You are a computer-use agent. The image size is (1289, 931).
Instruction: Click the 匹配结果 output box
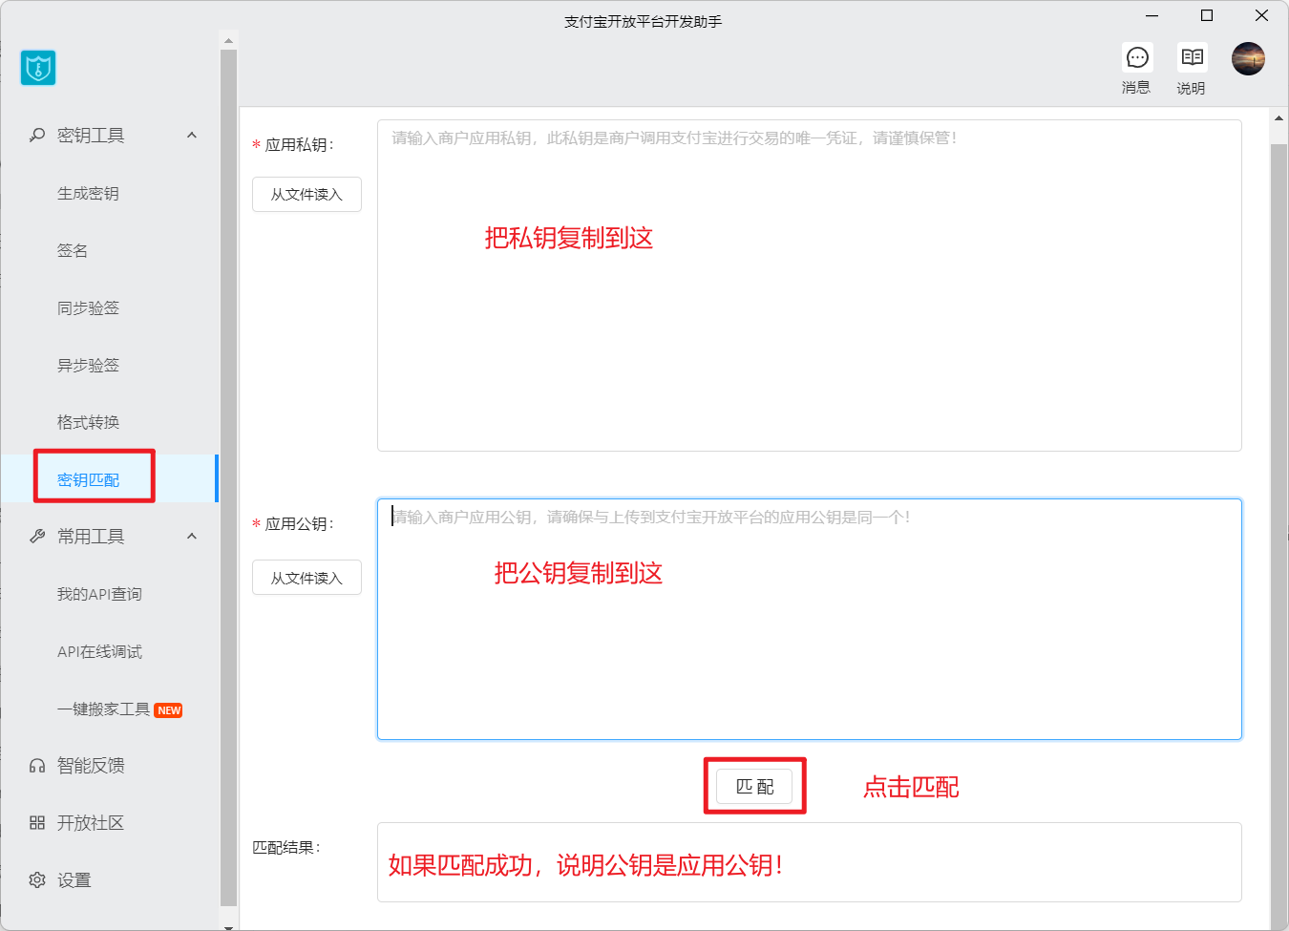(810, 862)
